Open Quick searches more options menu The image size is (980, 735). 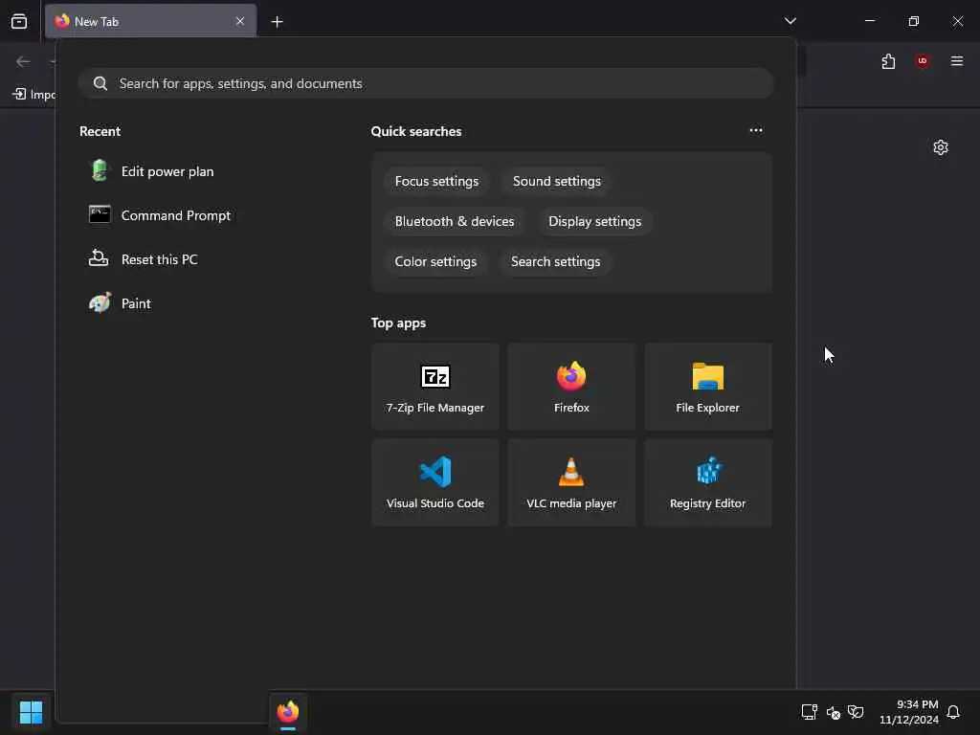coord(756,130)
